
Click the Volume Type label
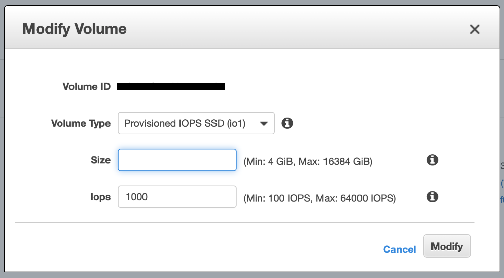click(81, 124)
